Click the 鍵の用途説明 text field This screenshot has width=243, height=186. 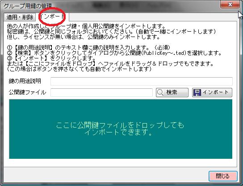click(141, 81)
